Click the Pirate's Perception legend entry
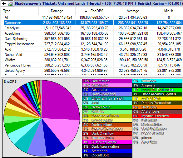Image resolution: width=183 pixels, height=158 pixels. click(157, 103)
